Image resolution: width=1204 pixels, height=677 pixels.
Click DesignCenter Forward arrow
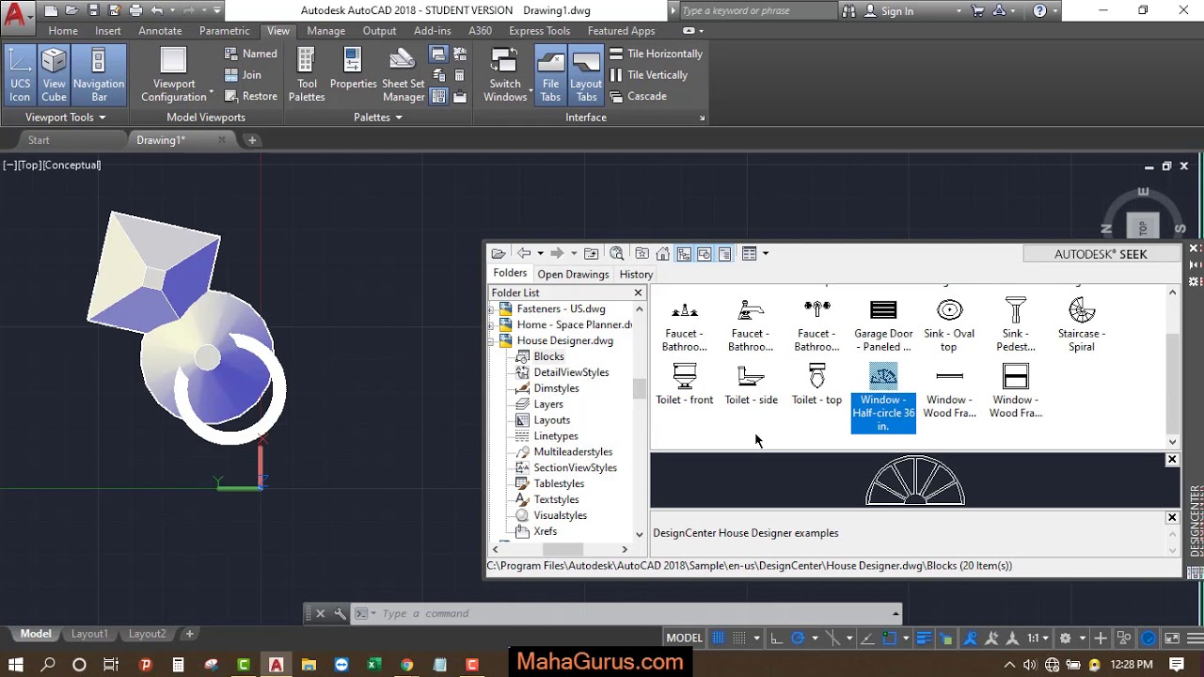point(557,254)
